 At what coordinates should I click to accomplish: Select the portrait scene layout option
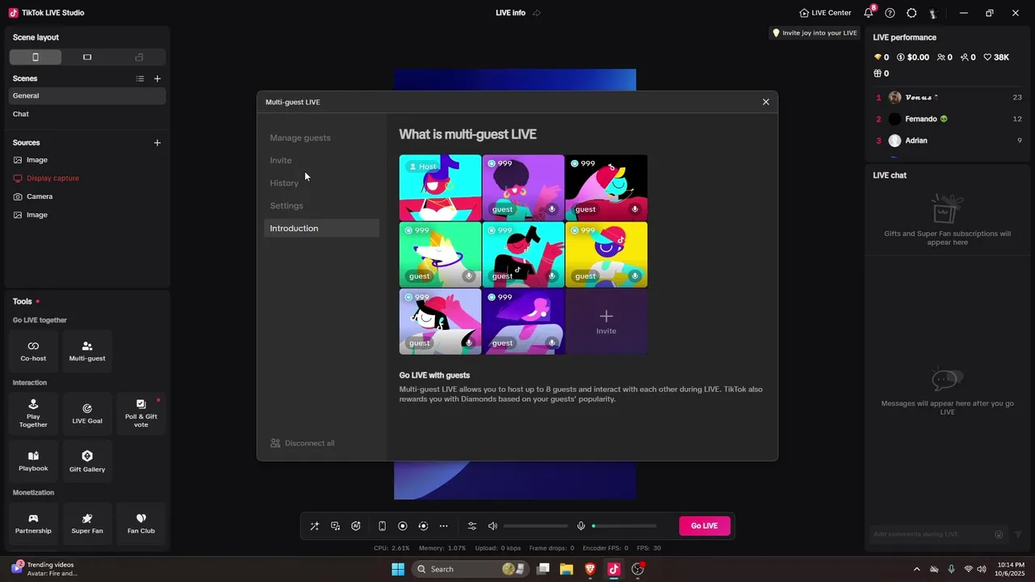tap(36, 57)
